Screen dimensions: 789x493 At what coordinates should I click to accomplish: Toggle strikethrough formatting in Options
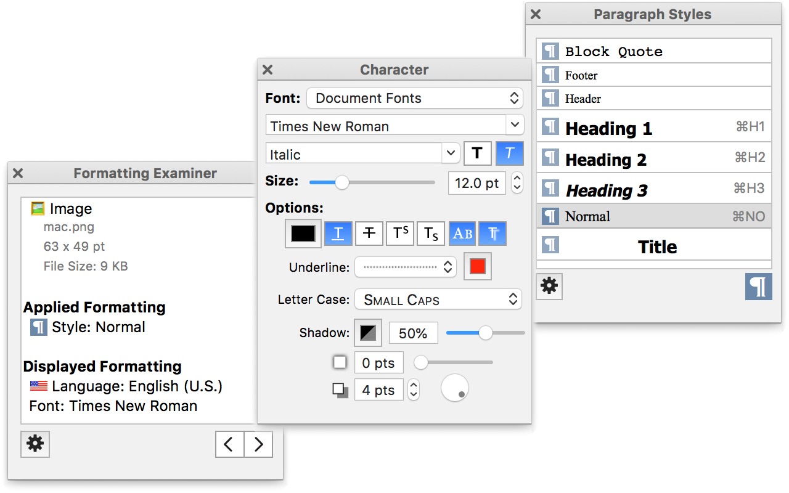(x=369, y=234)
